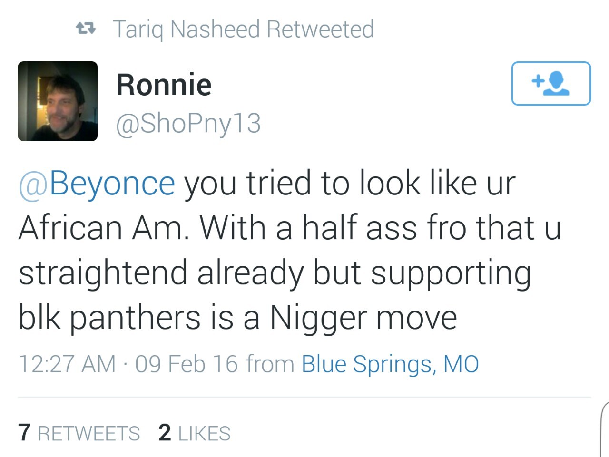
Task: Click the word "RETWEETS" below the tweet
Action: click(x=88, y=434)
